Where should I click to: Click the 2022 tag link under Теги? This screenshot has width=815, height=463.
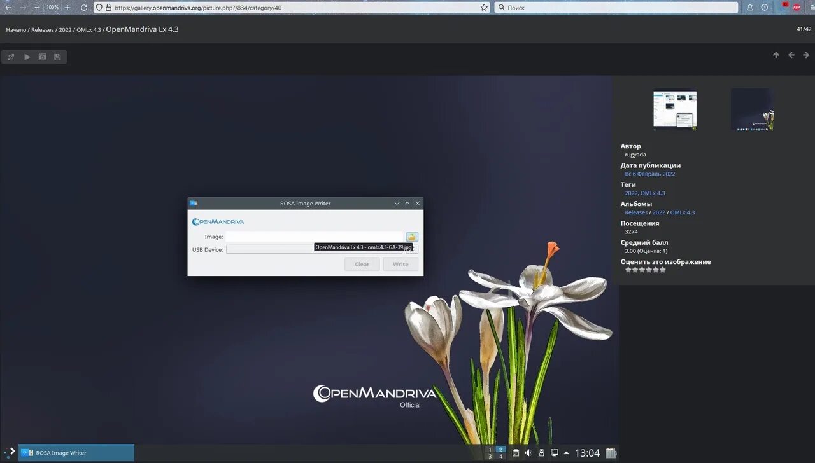[x=631, y=193]
